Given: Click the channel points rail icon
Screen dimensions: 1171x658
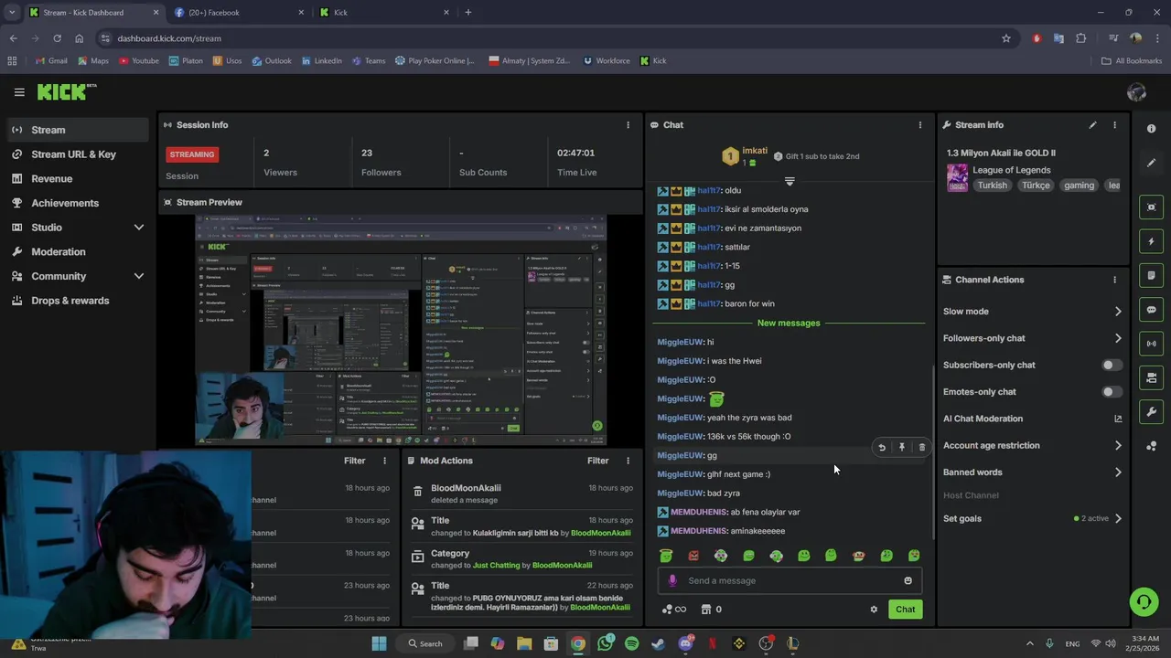Looking at the screenshot, I should (x=1151, y=446).
